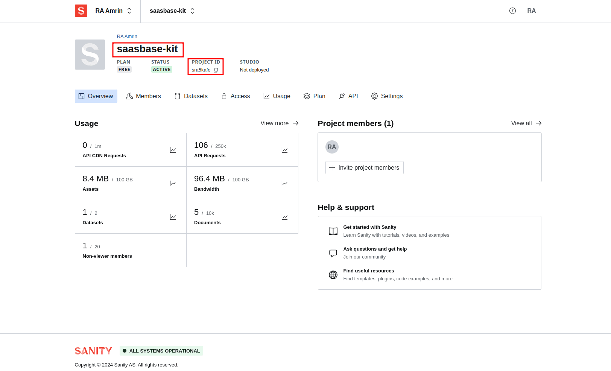Open the usage chart for Datasets

(173, 217)
